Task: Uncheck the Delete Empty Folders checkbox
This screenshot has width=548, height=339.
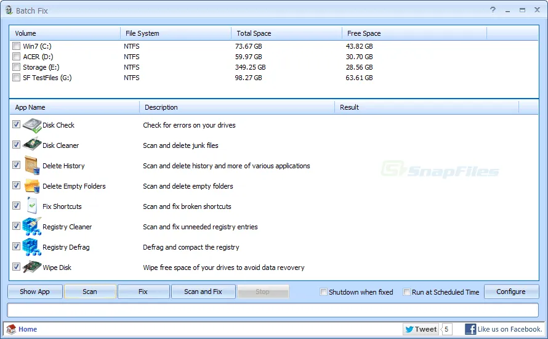Action: tap(16, 185)
